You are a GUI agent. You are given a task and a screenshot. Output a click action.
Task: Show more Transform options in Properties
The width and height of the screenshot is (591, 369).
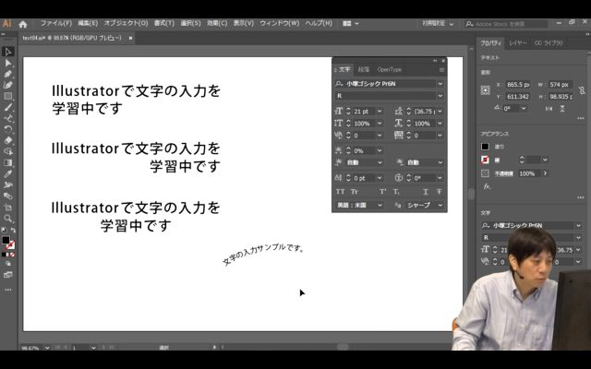click(x=581, y=118)
